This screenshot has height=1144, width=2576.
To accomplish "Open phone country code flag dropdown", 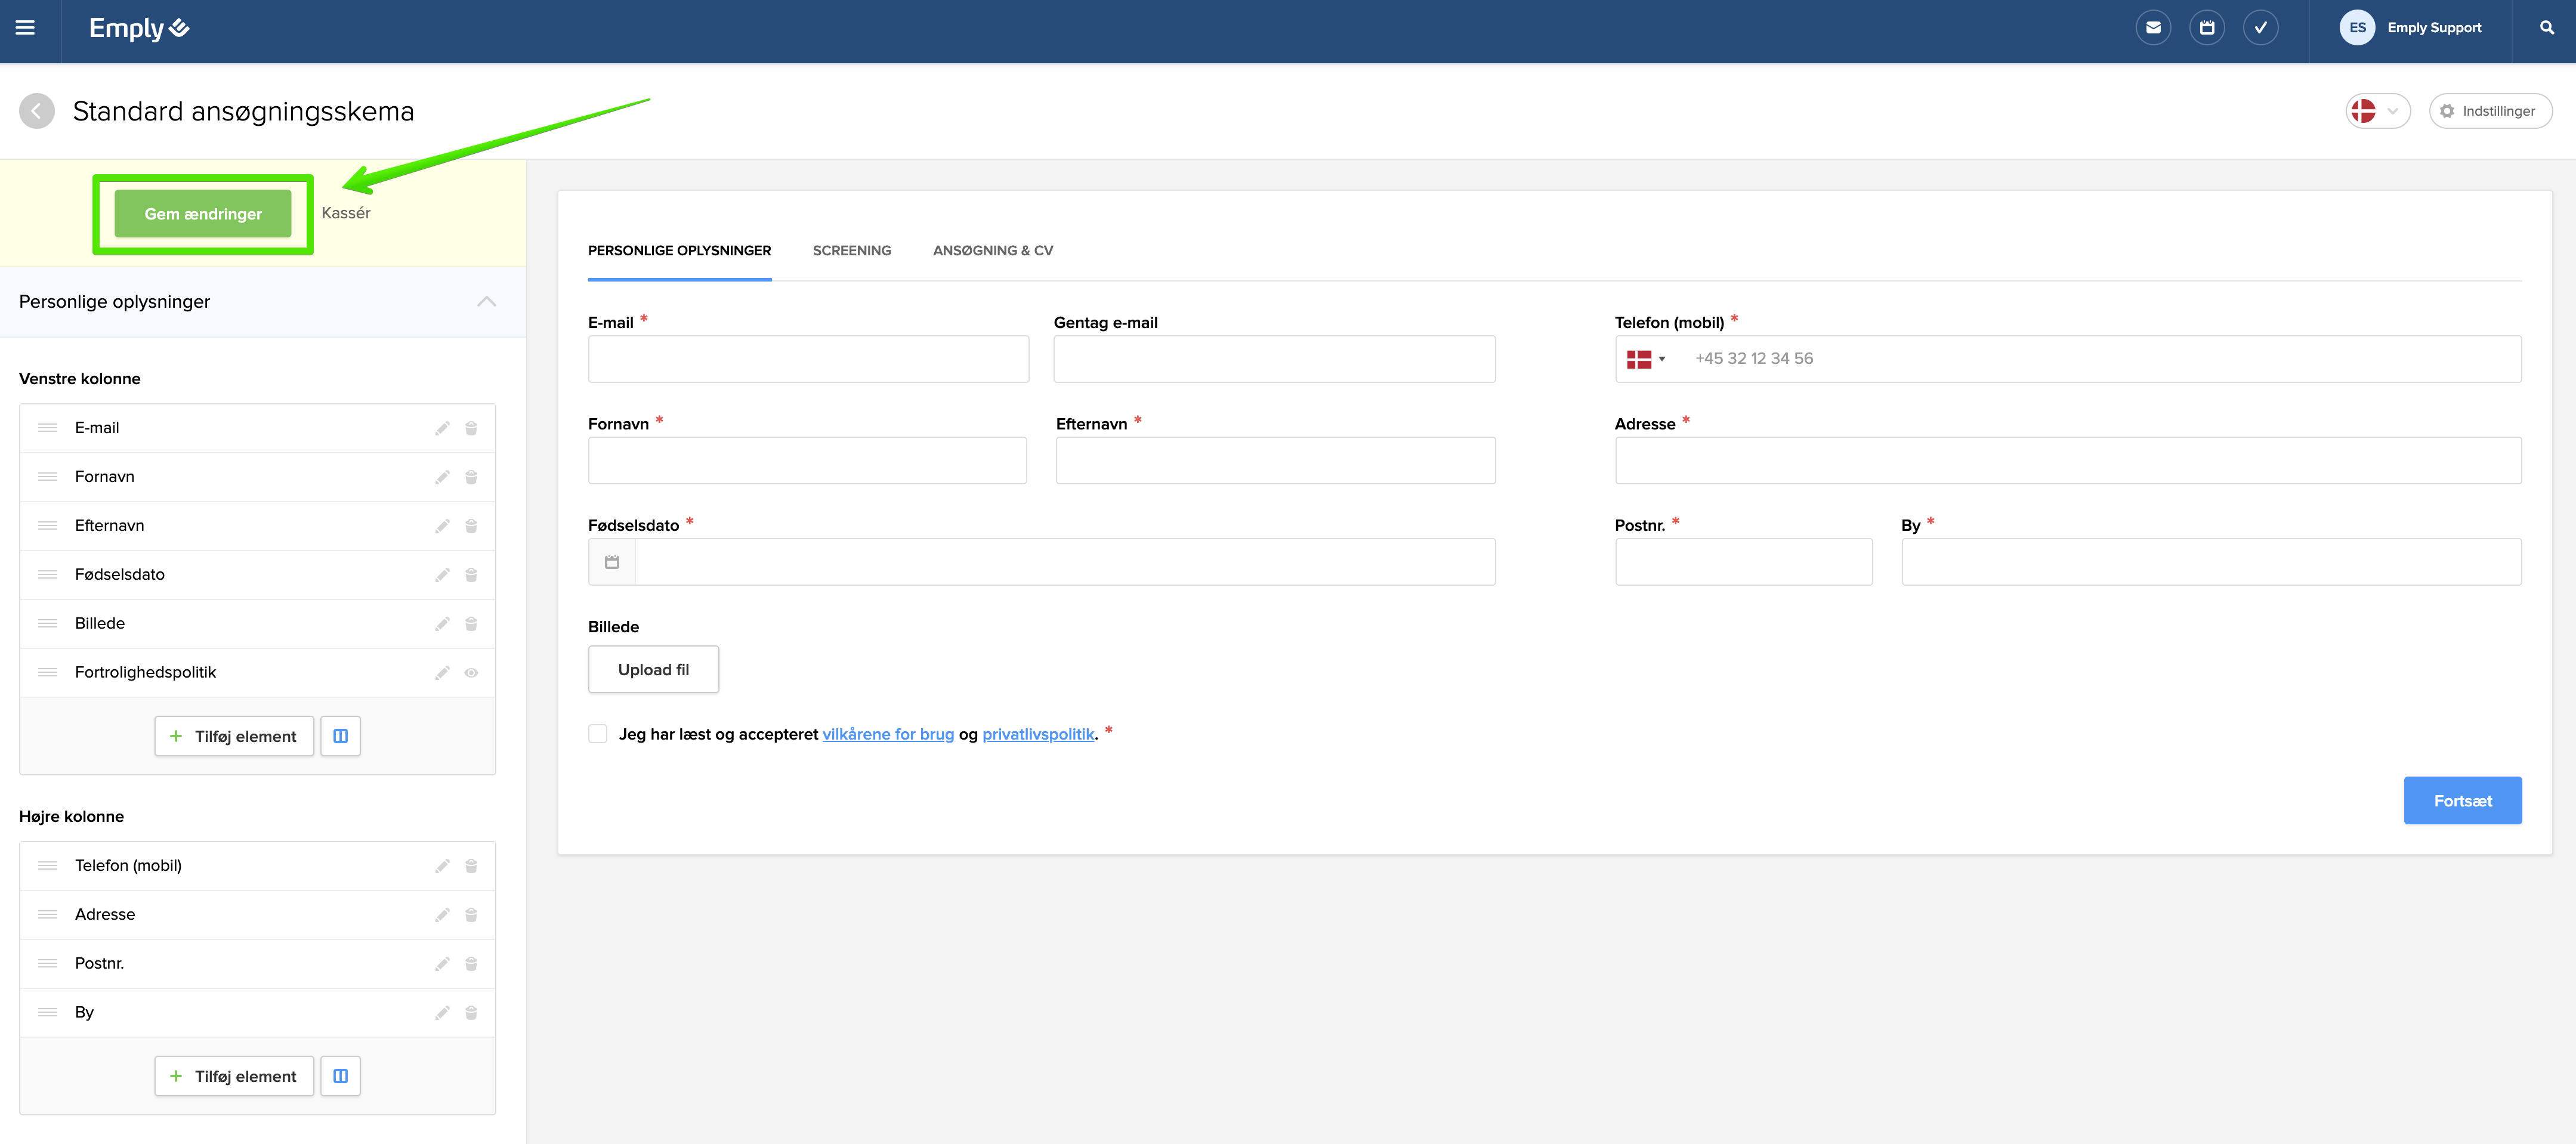I will click(1645, 359).
